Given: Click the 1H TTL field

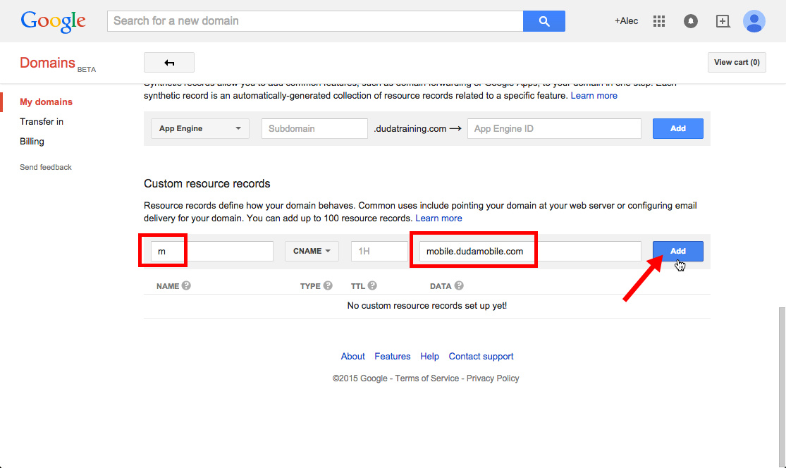Looking at the screenshot, I should pyautogui.click(x=379, y=251).
